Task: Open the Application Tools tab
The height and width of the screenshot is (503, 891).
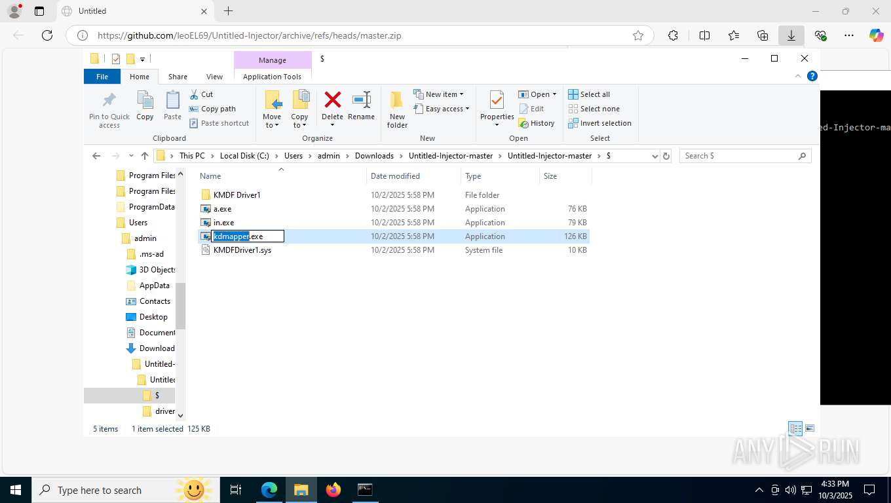Action: tap(272, 77)
